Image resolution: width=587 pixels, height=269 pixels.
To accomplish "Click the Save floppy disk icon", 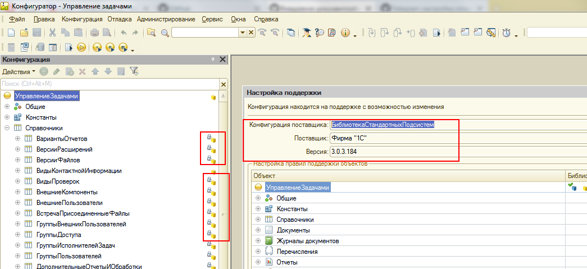I will click(37, 33).
